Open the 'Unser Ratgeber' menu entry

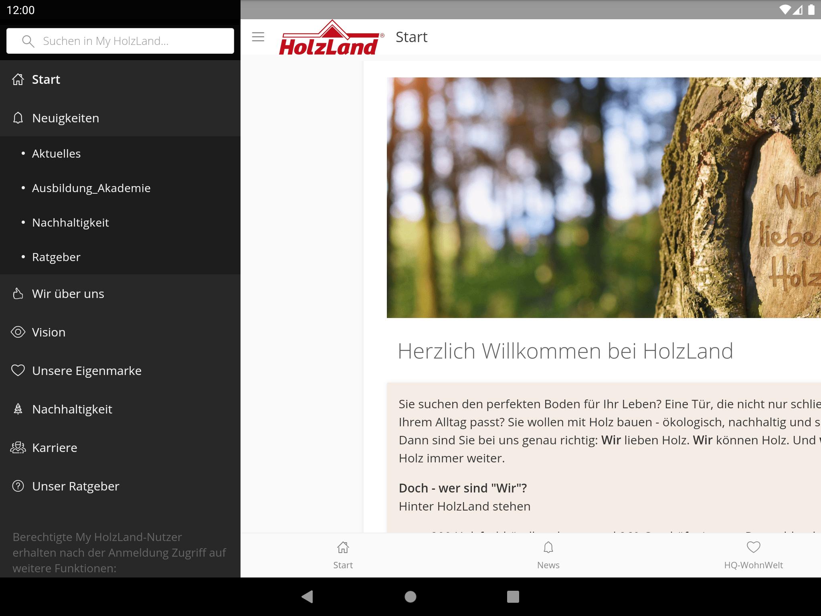tap(120, 486)
